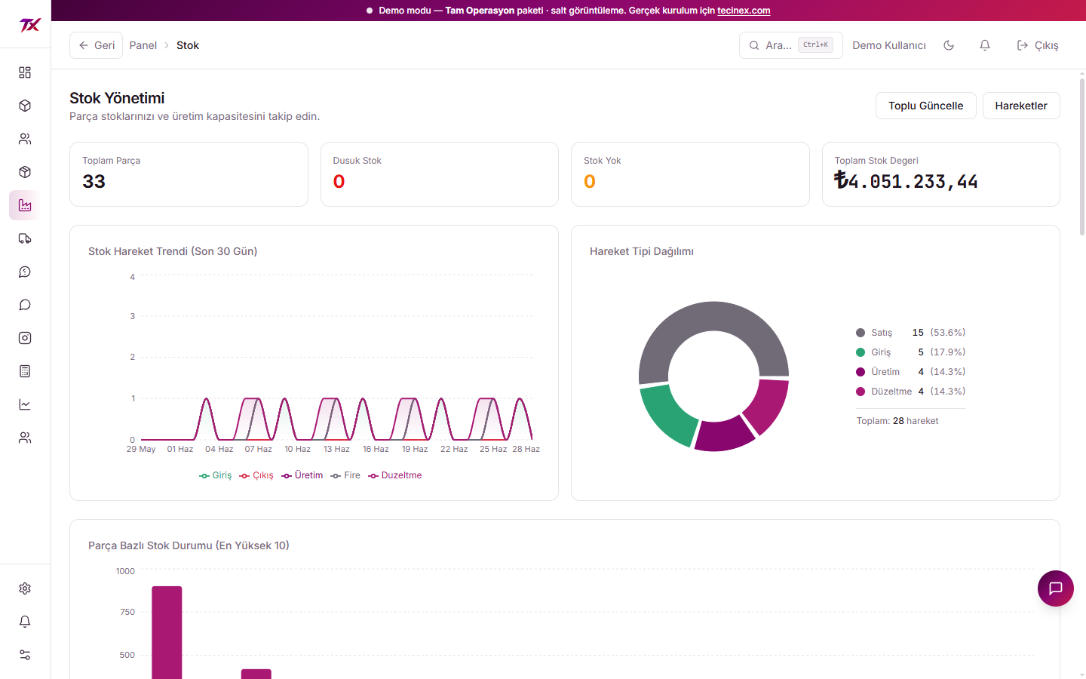Toggle the Üretim series in the trend chart legend

302,475
